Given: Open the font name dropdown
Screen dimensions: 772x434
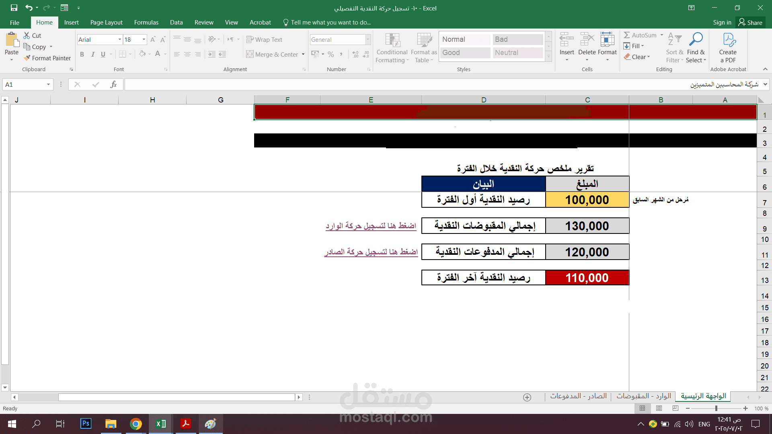Looking at the screenshot, I should (119, 39).
